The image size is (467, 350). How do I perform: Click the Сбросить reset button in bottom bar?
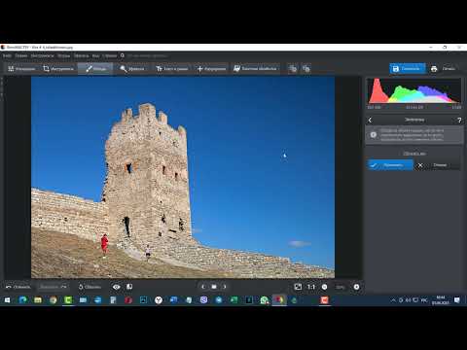pos(90,287)
